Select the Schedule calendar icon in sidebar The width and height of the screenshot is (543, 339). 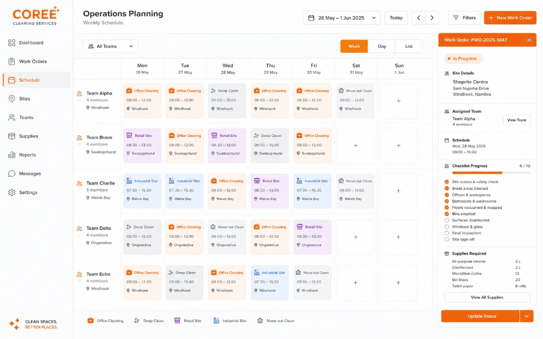click(x=12, y=80)
